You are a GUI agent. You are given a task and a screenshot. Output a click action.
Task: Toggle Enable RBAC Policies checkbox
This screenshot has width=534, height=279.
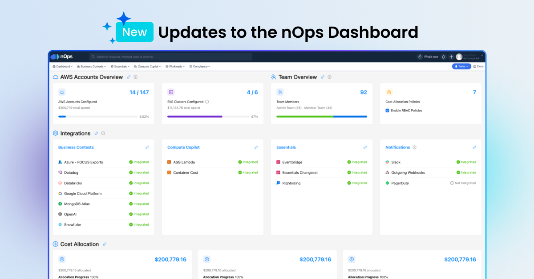click(x=387, y=110)
